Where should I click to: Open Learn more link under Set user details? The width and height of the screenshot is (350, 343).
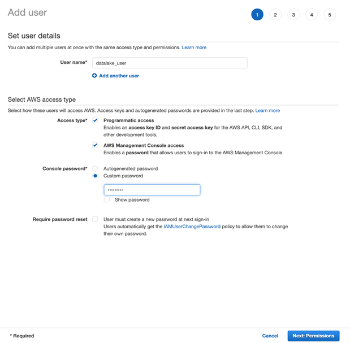(194, 47)
